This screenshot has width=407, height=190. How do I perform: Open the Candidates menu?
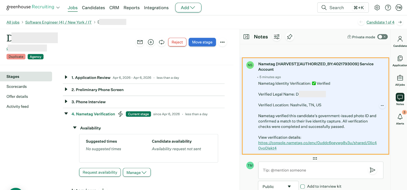93,8
